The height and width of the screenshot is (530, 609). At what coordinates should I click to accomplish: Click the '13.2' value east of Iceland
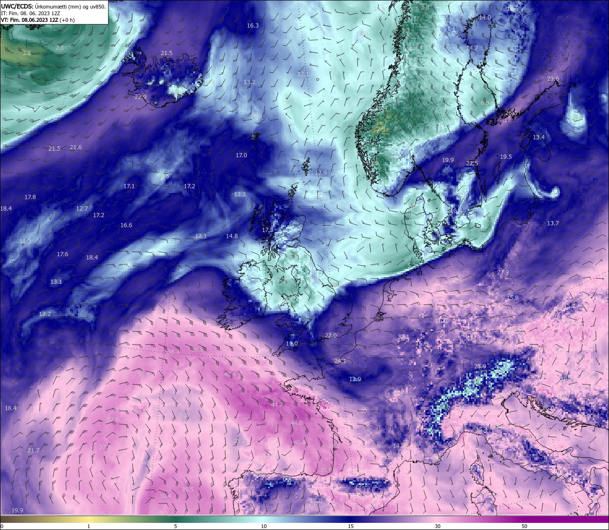coord(249,82)
